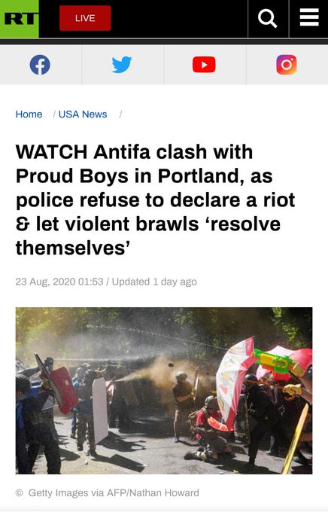Go to the Home breadcrumb link
This screenshot has width=328, height=512.
[x=29, y=114]
